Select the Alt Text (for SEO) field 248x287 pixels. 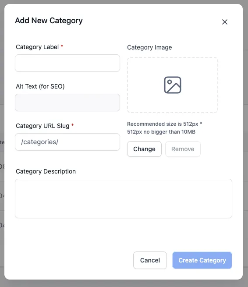pos(67,103)
